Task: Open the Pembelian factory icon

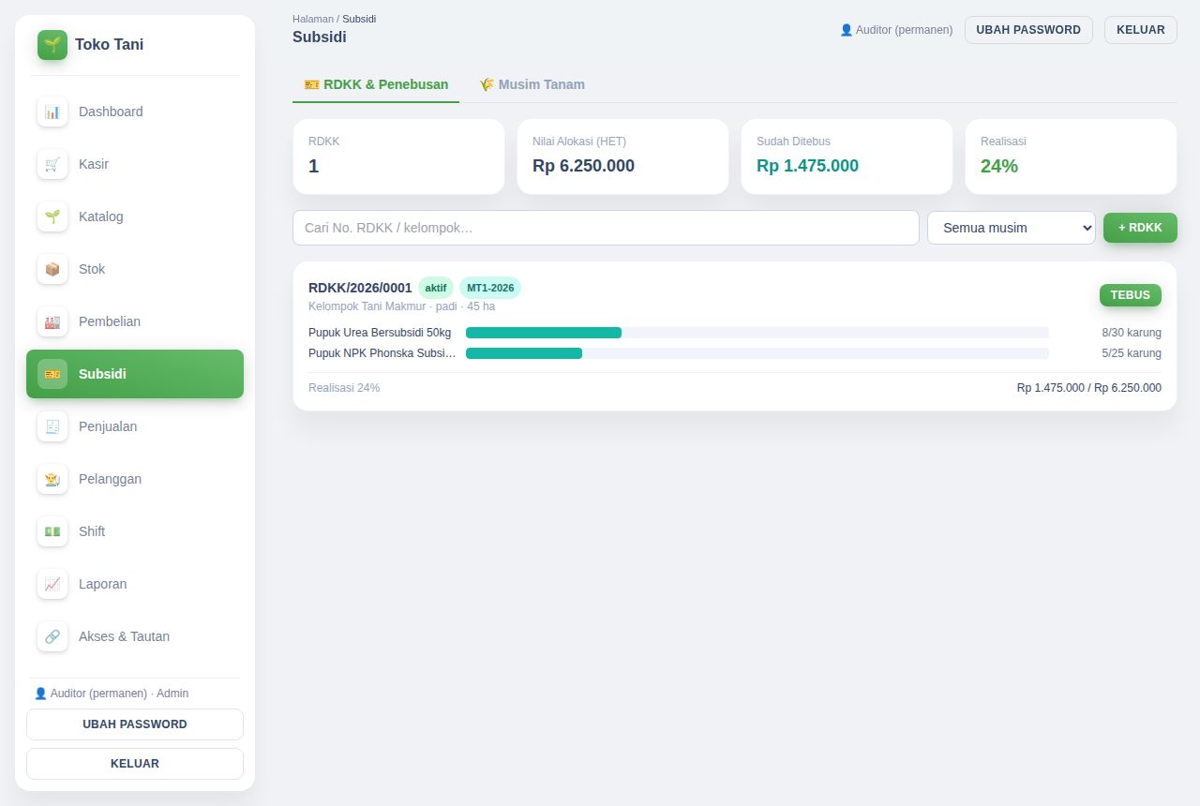Action: tap(52, 321)
